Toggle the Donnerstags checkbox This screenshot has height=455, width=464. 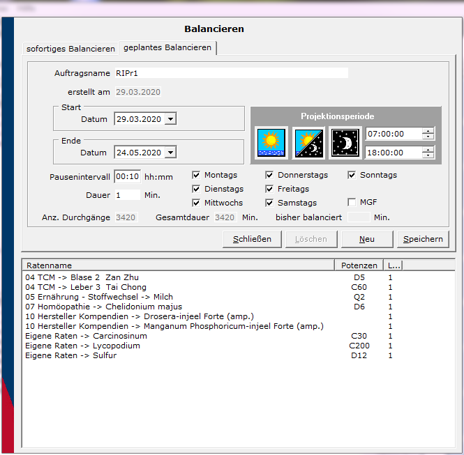pyautogui.click(x=269, y=175)
